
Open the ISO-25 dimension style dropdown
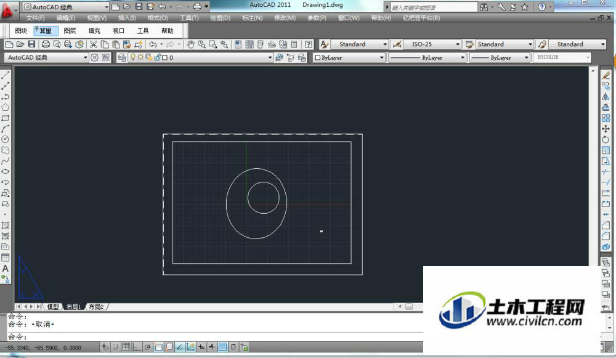pyautogui.click(x=432, y=44)
